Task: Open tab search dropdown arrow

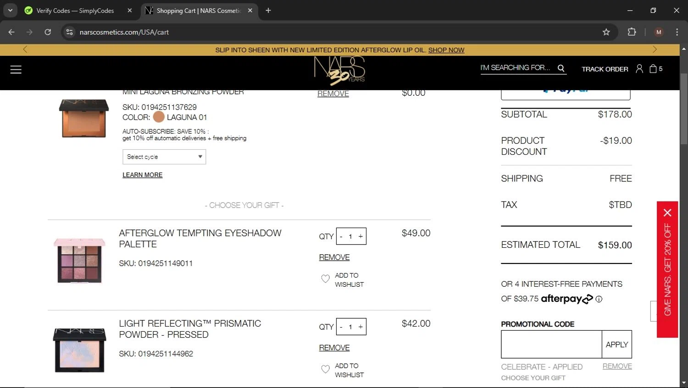Action: click(10, 10)
